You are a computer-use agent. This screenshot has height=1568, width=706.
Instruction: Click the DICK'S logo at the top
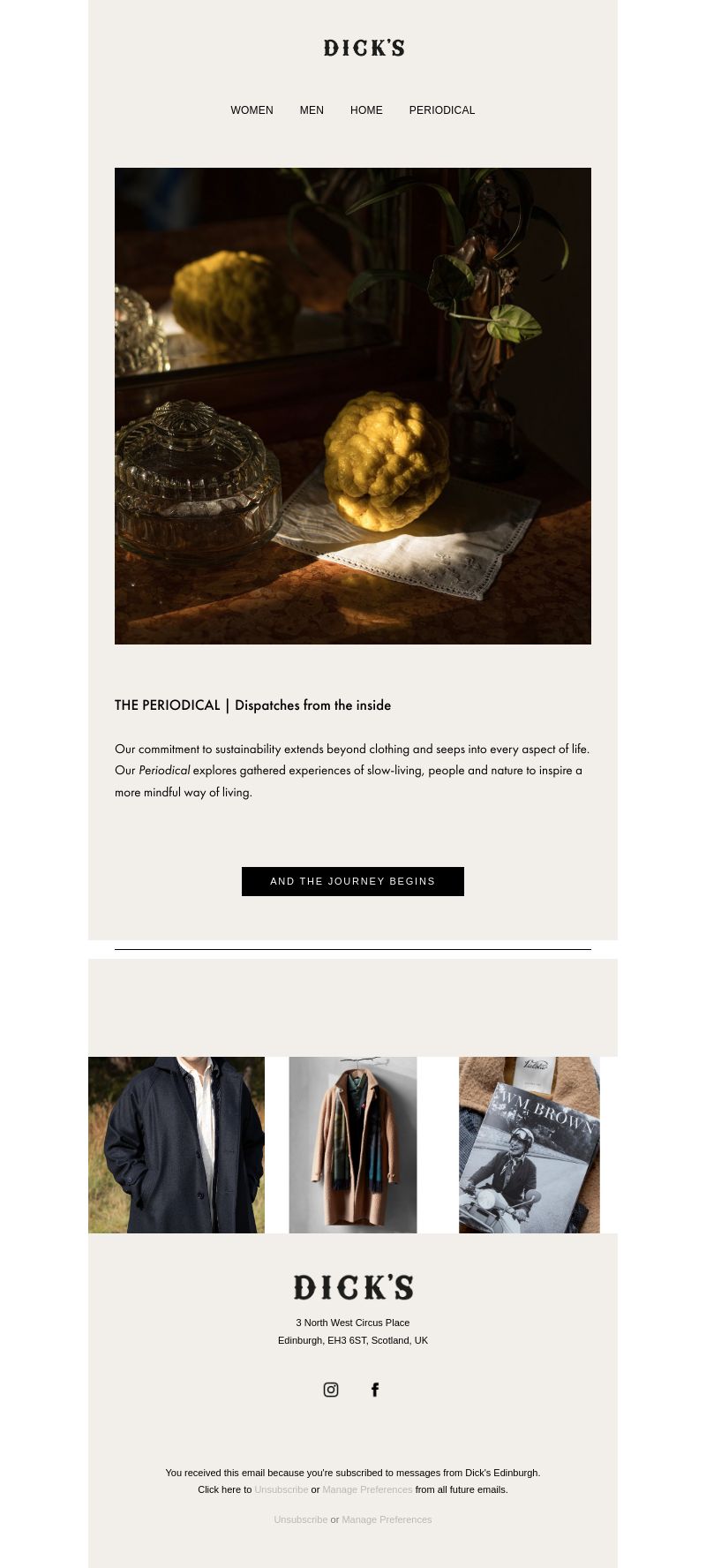pos(364,48)
